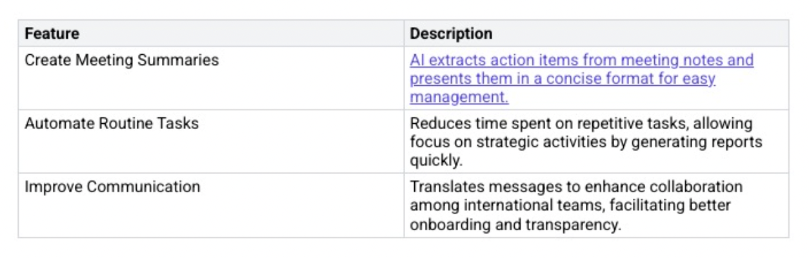
Task: Select the Improve Communication cell
Action: pos(112,187)
